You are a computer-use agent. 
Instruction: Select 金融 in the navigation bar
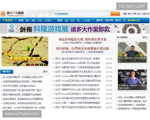point(66,20)
